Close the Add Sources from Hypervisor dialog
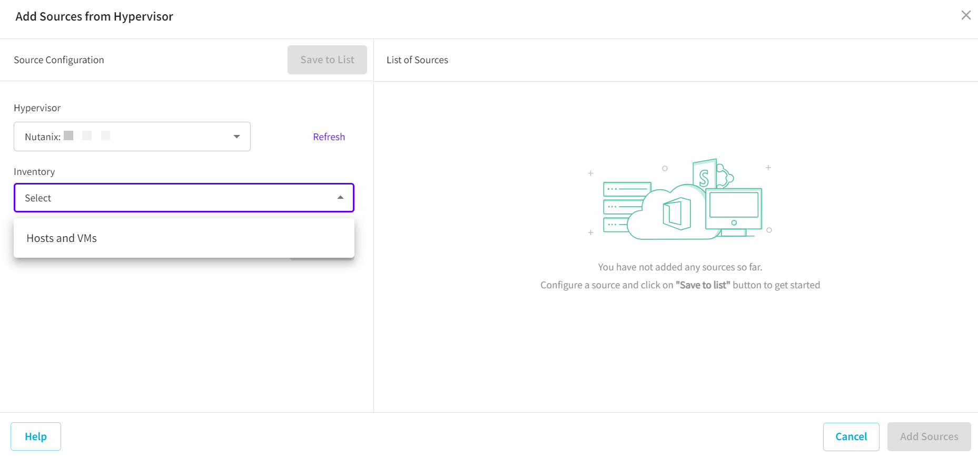 pos(965,15)
